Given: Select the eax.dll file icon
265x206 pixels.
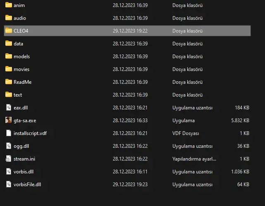Looking at the screenshot, I should (x=8, y=107).
